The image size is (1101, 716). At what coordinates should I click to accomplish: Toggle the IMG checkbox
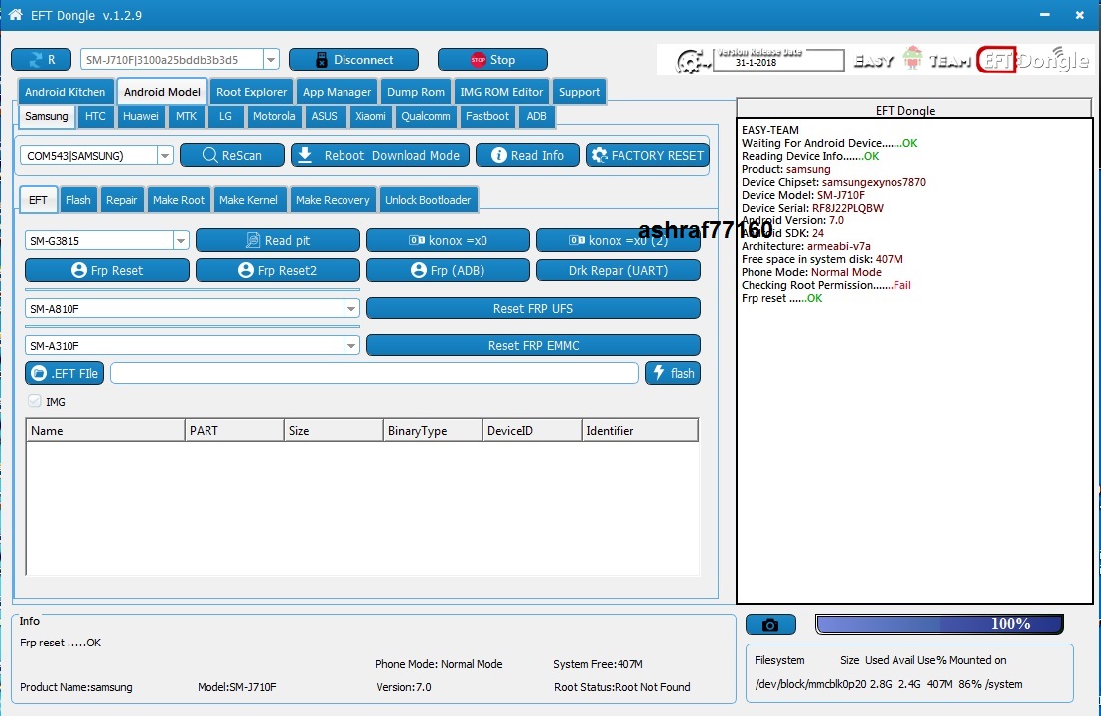click(x=35, y=401)
